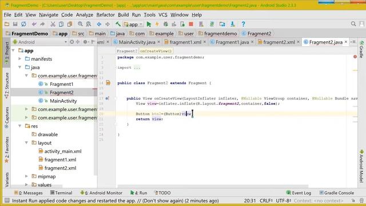366x206 pixels.
Task: Click the Copy icon in toolbar
Action: coord(61,24)
